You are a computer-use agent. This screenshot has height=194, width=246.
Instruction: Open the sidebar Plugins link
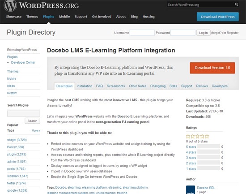tap(12, 57)
